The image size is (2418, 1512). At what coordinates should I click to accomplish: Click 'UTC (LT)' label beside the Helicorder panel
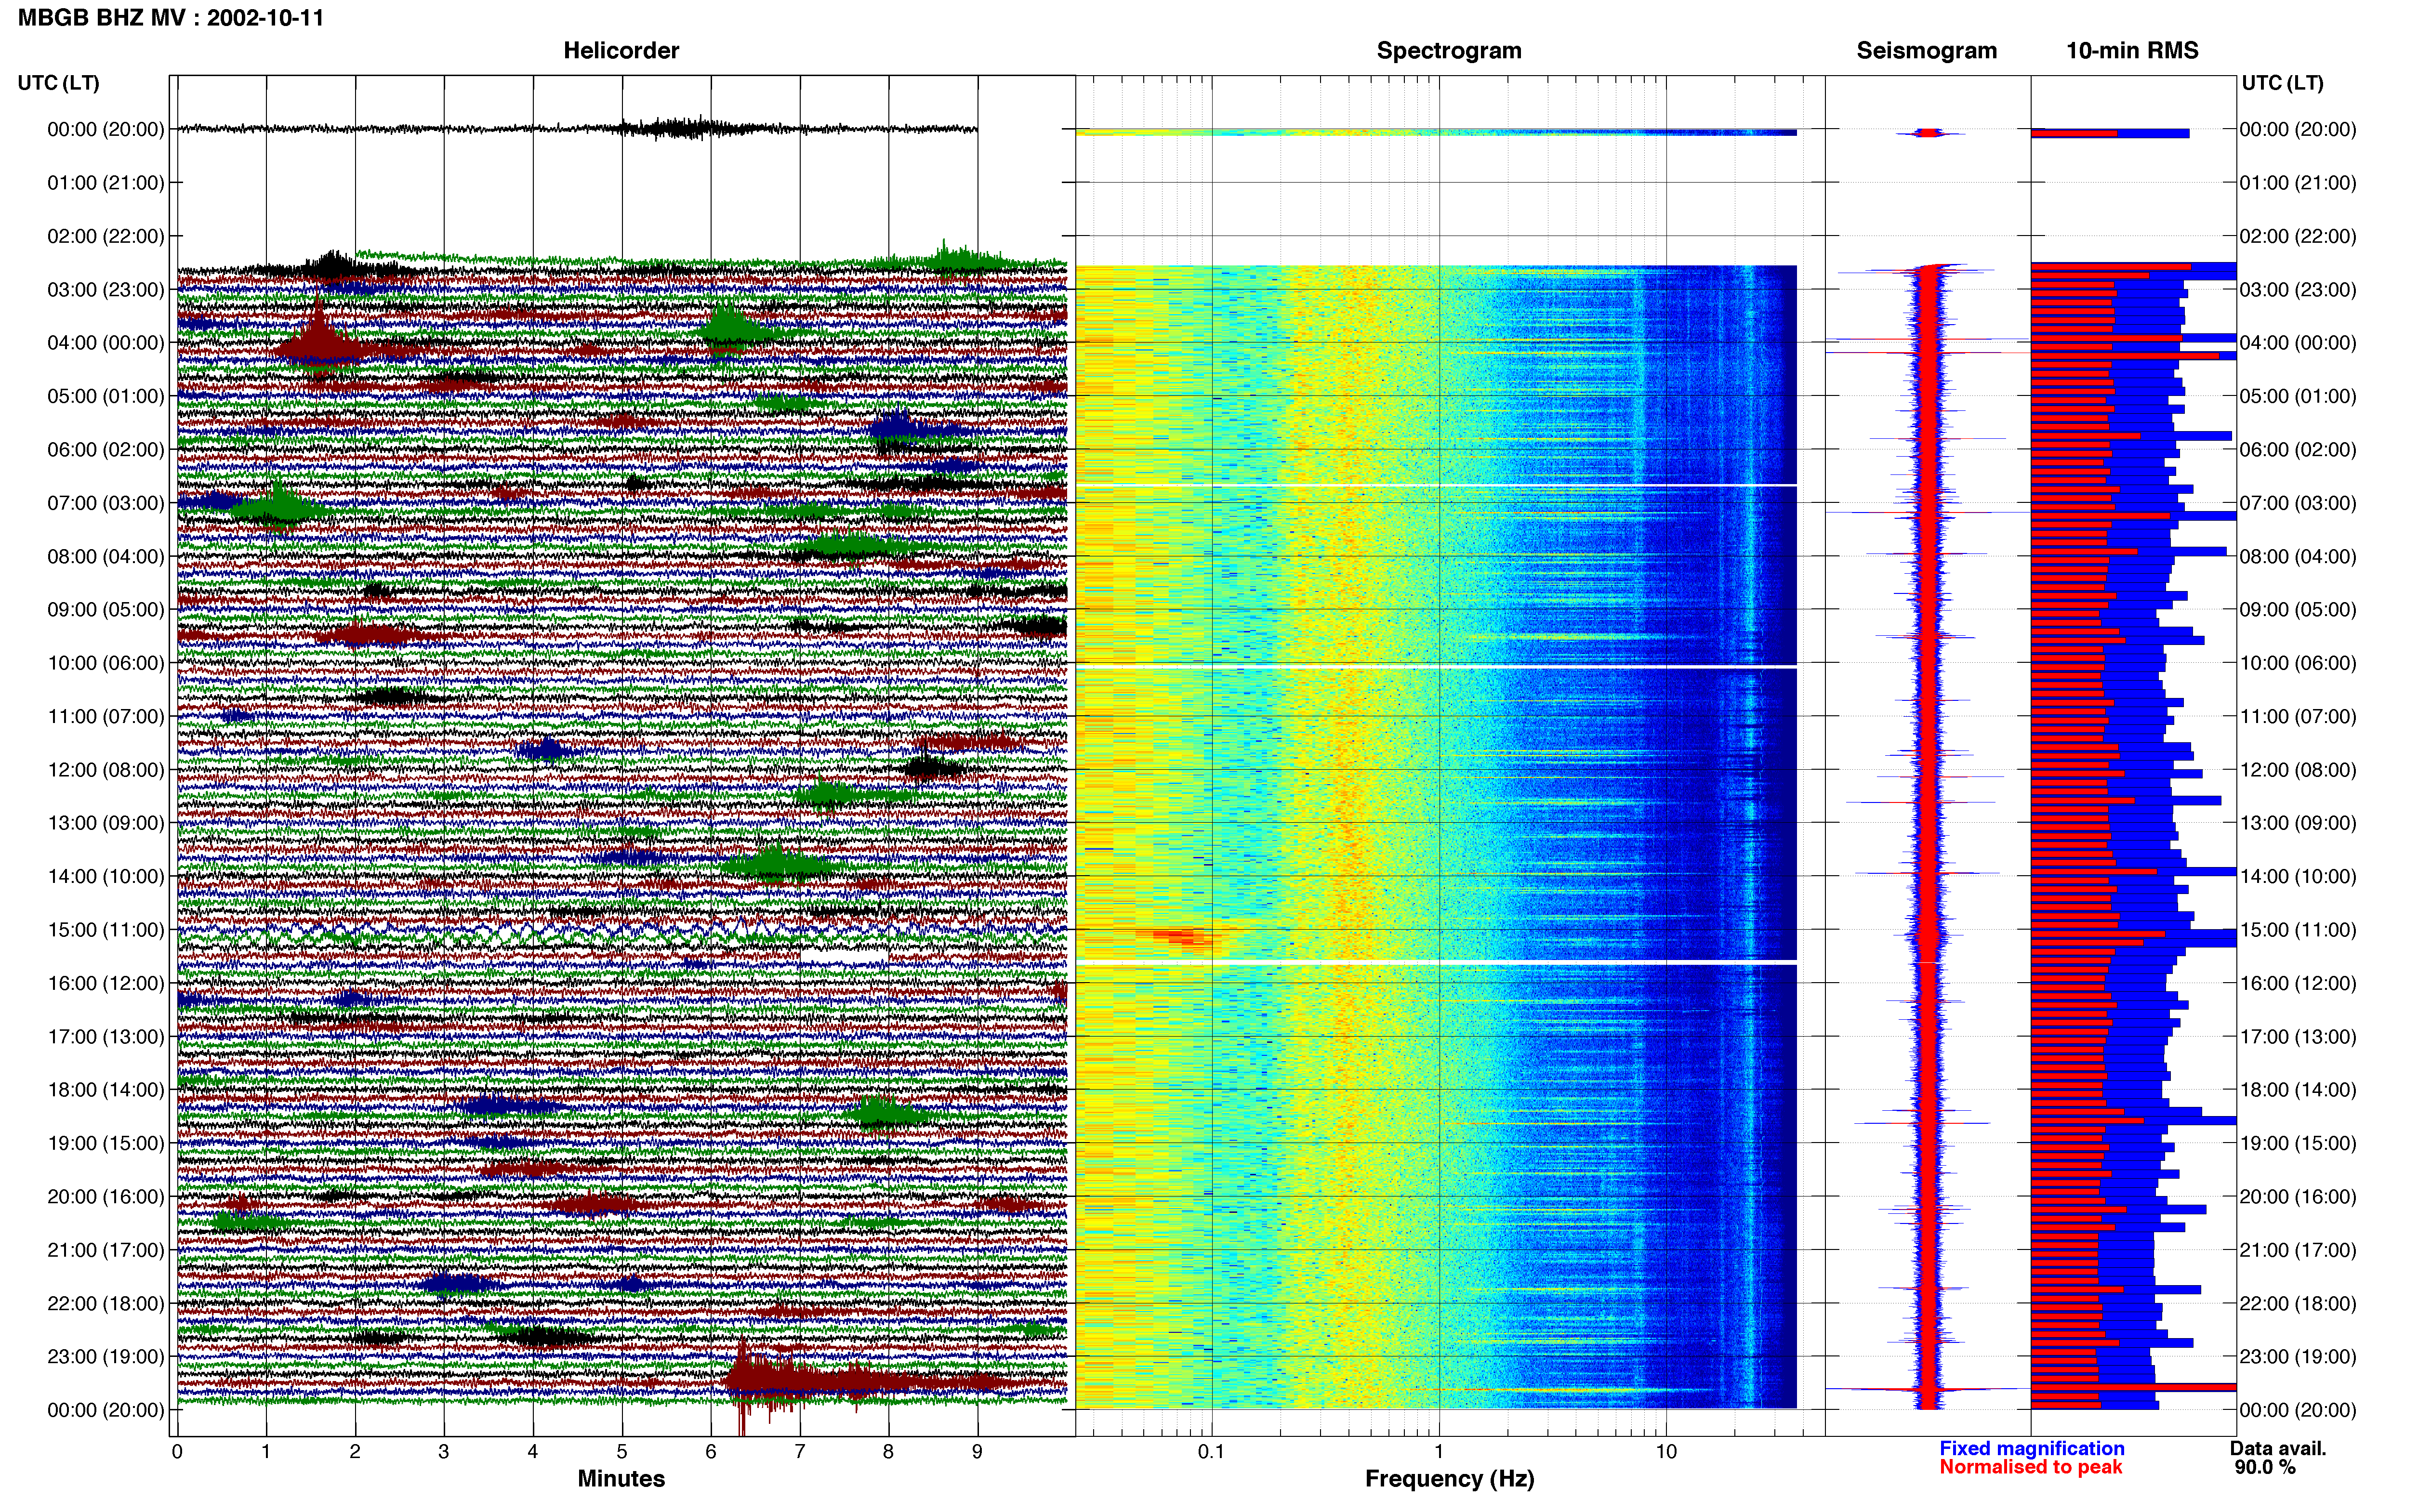(x=59, y=83)
